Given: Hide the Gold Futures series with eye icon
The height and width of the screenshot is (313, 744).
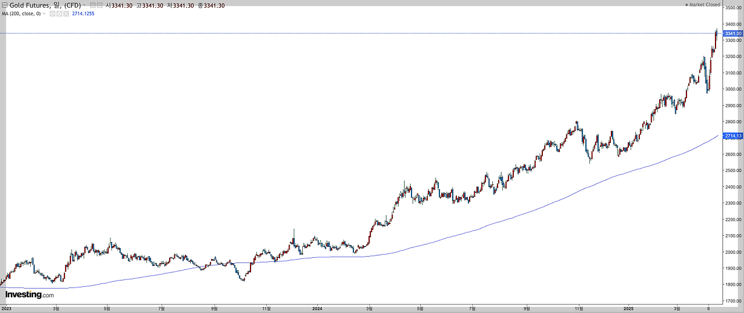Looking at the screenshot, I should pos(92,5).
